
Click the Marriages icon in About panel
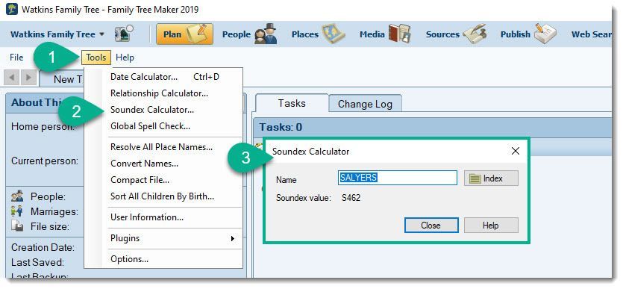coord(17,211)
